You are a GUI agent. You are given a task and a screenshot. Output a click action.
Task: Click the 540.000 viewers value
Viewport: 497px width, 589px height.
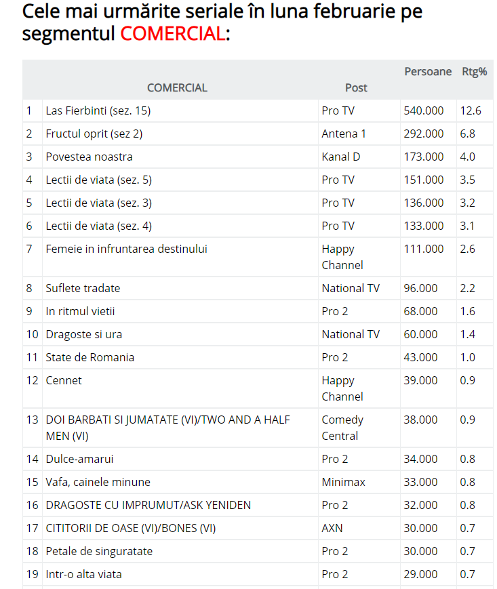tap(424, 110)
